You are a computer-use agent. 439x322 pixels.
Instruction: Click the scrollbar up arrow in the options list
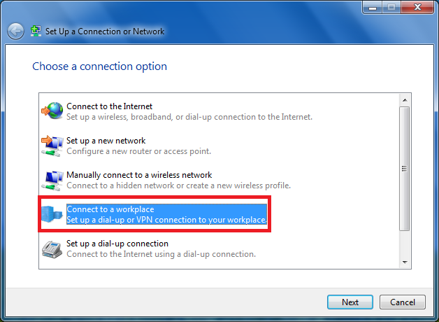(405, 100)
